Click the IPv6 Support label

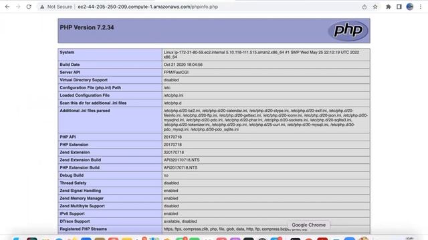pos(72,213)
